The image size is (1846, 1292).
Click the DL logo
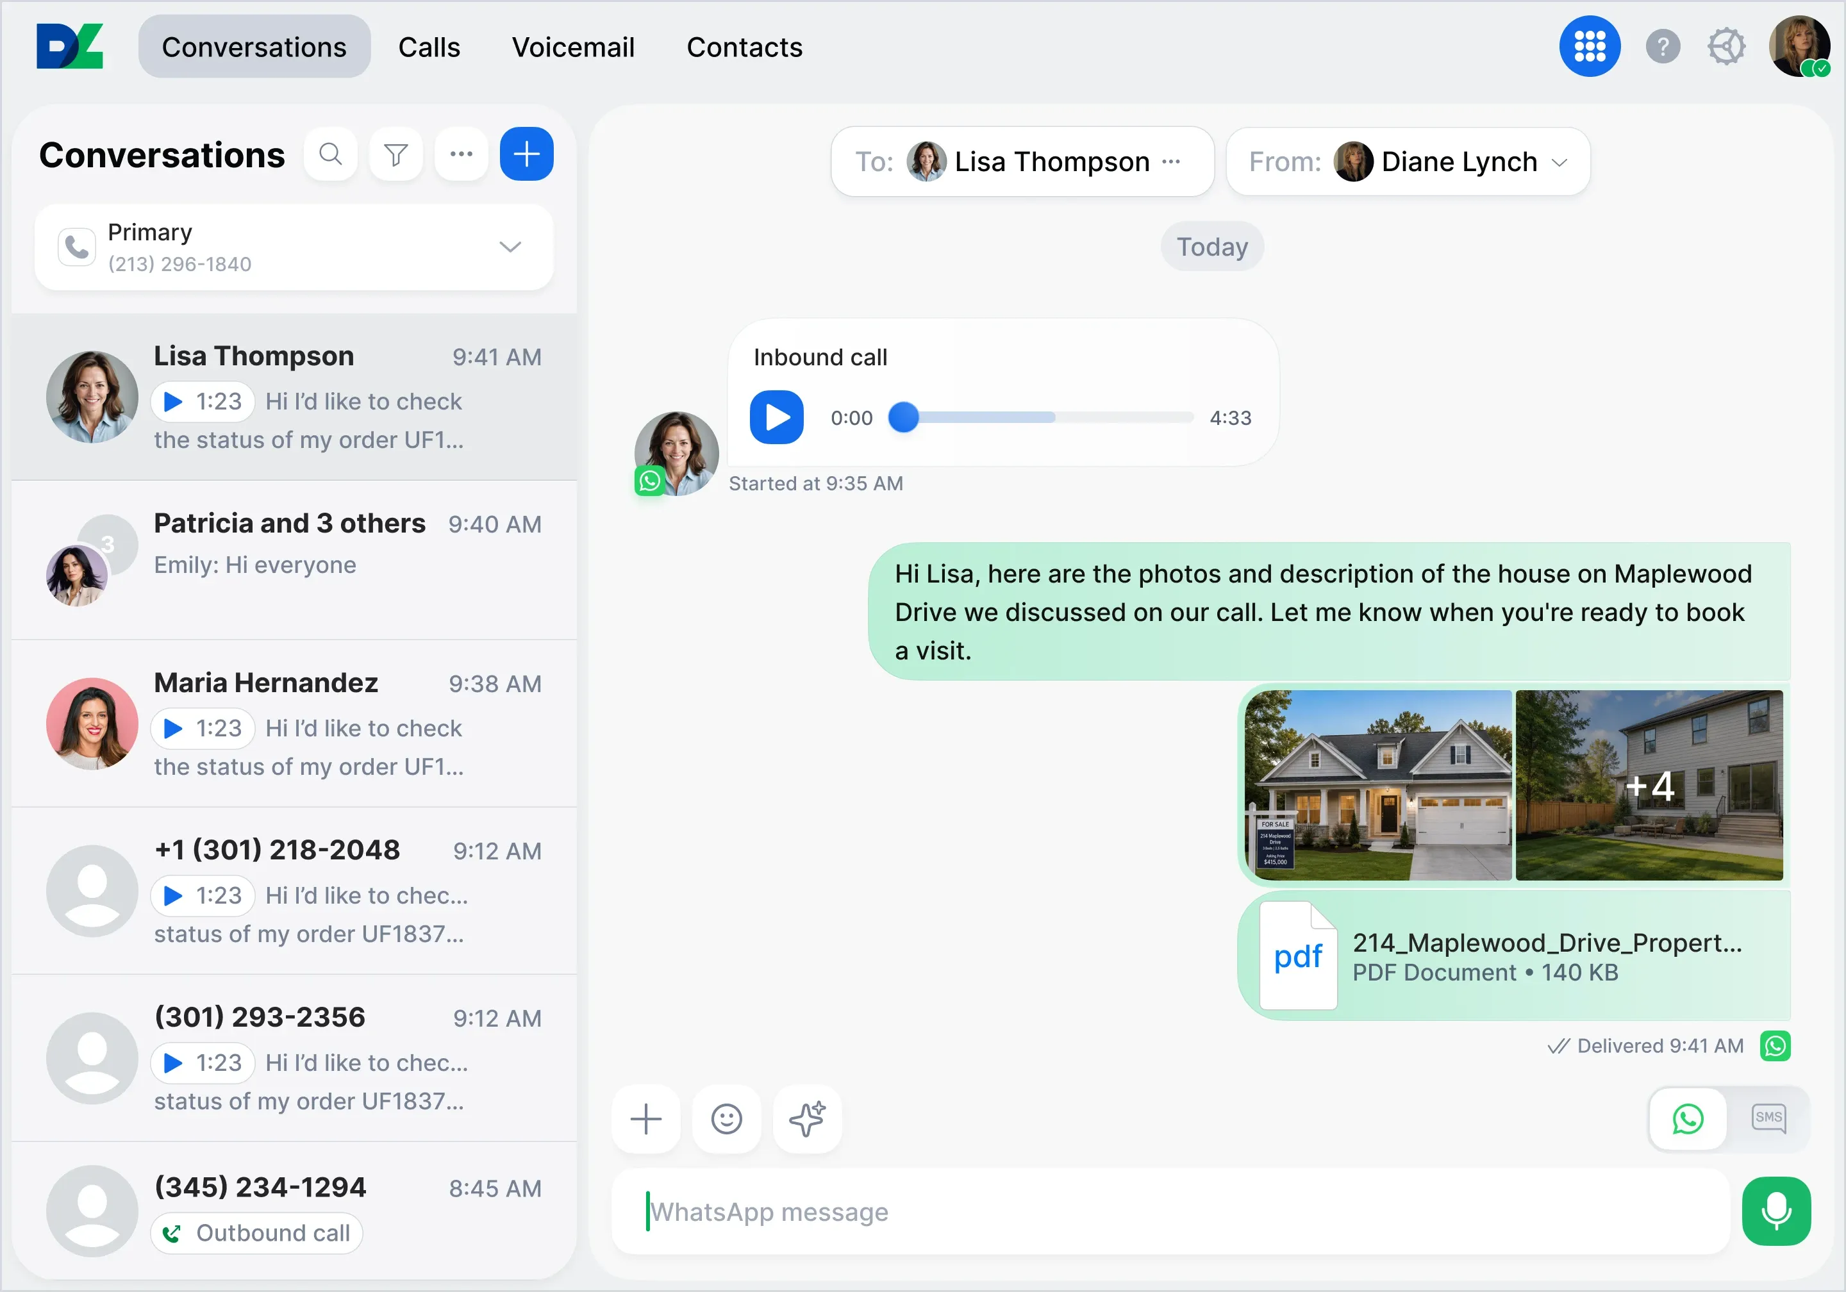(x=70, y=47)
